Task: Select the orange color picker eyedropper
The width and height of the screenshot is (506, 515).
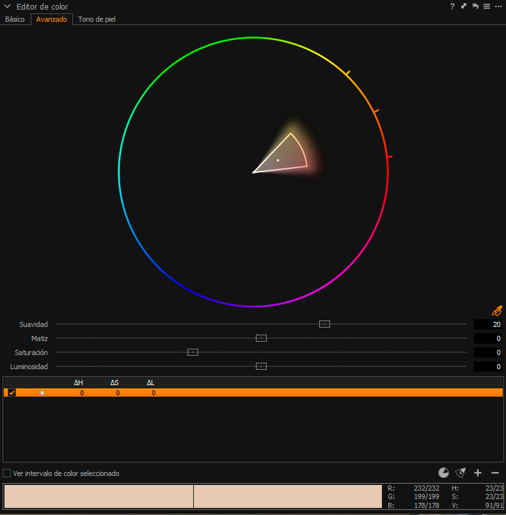Action: point(496,310)
